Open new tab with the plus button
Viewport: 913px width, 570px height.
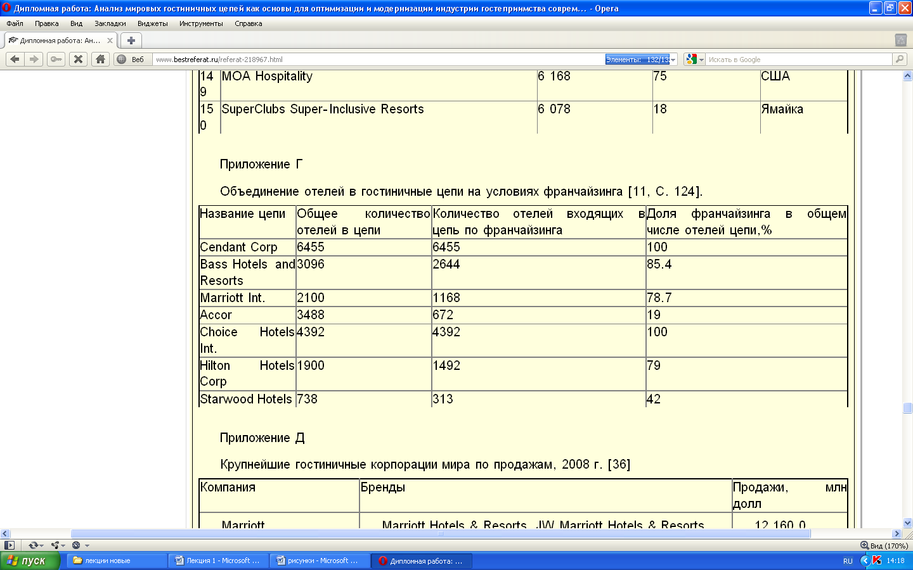click(x=131, y=41)
